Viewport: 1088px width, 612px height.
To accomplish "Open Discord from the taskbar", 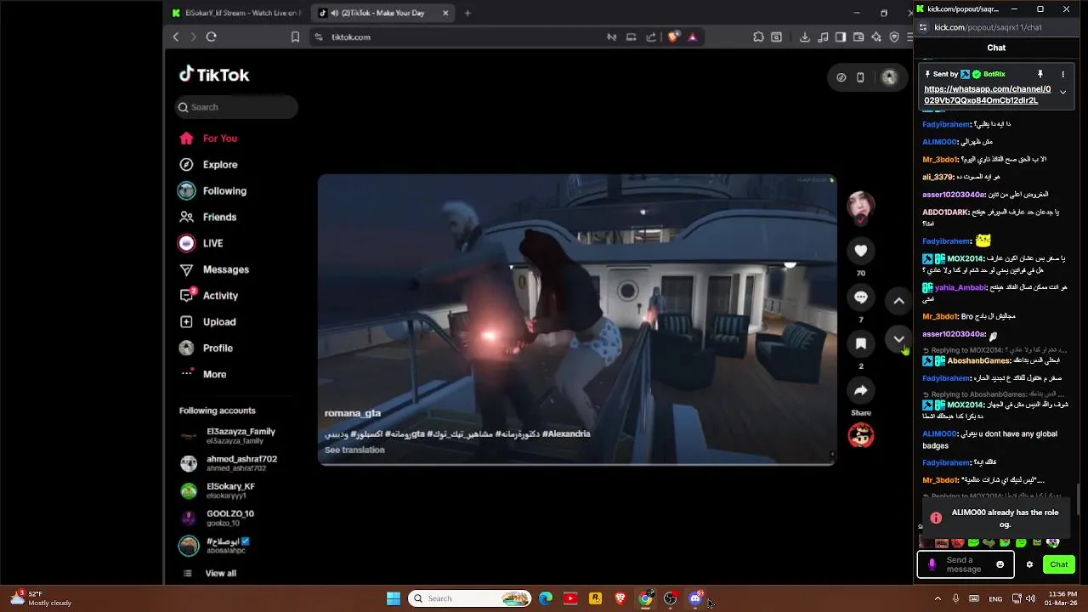I will (695, 598).
